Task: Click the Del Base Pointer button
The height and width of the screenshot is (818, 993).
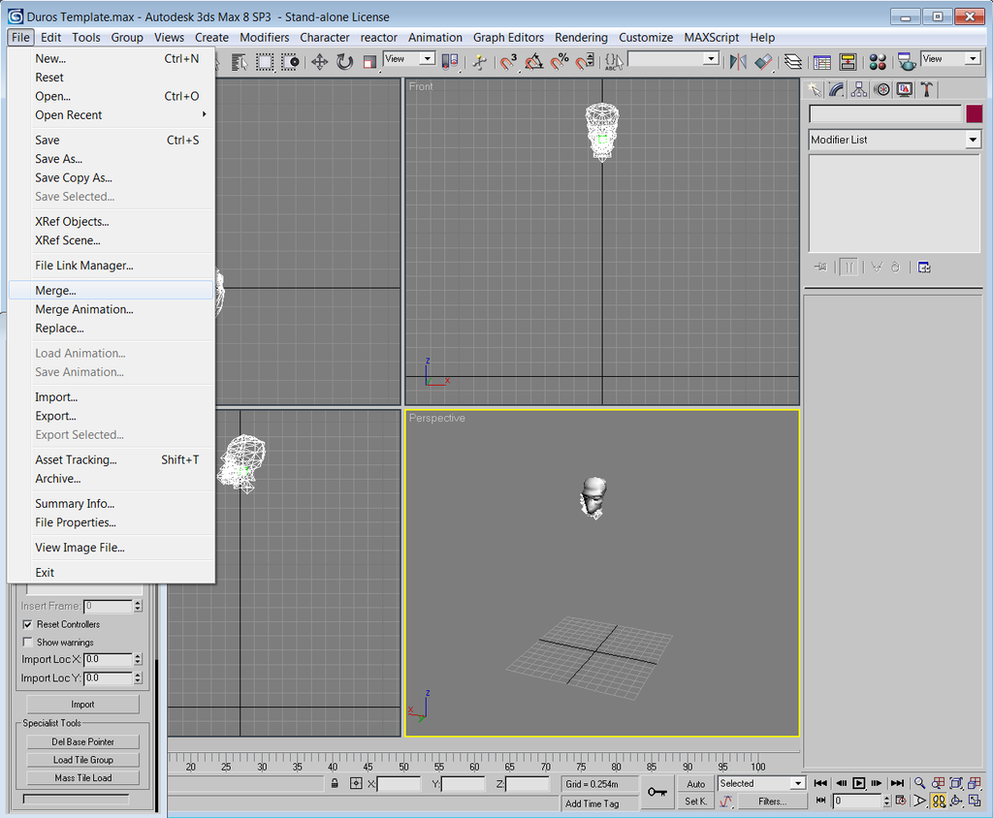Action: click(x=83, y=741)
